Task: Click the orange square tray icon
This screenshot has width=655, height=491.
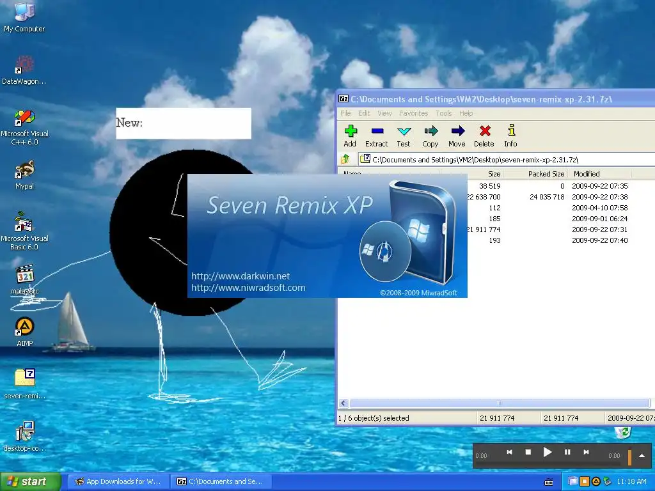Action: click(585, 482)
